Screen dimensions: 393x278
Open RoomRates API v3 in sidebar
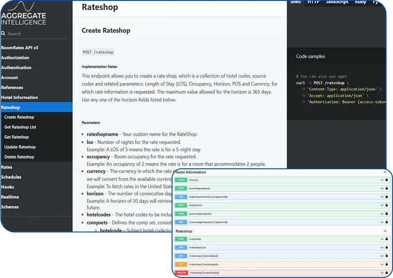tap(19, 47)
